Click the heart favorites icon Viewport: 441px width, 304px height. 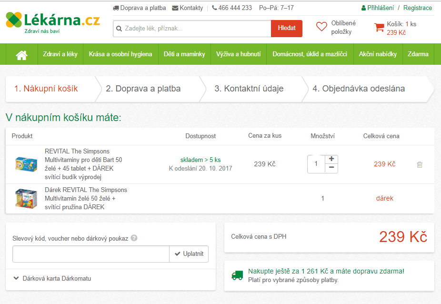(321, 27)
